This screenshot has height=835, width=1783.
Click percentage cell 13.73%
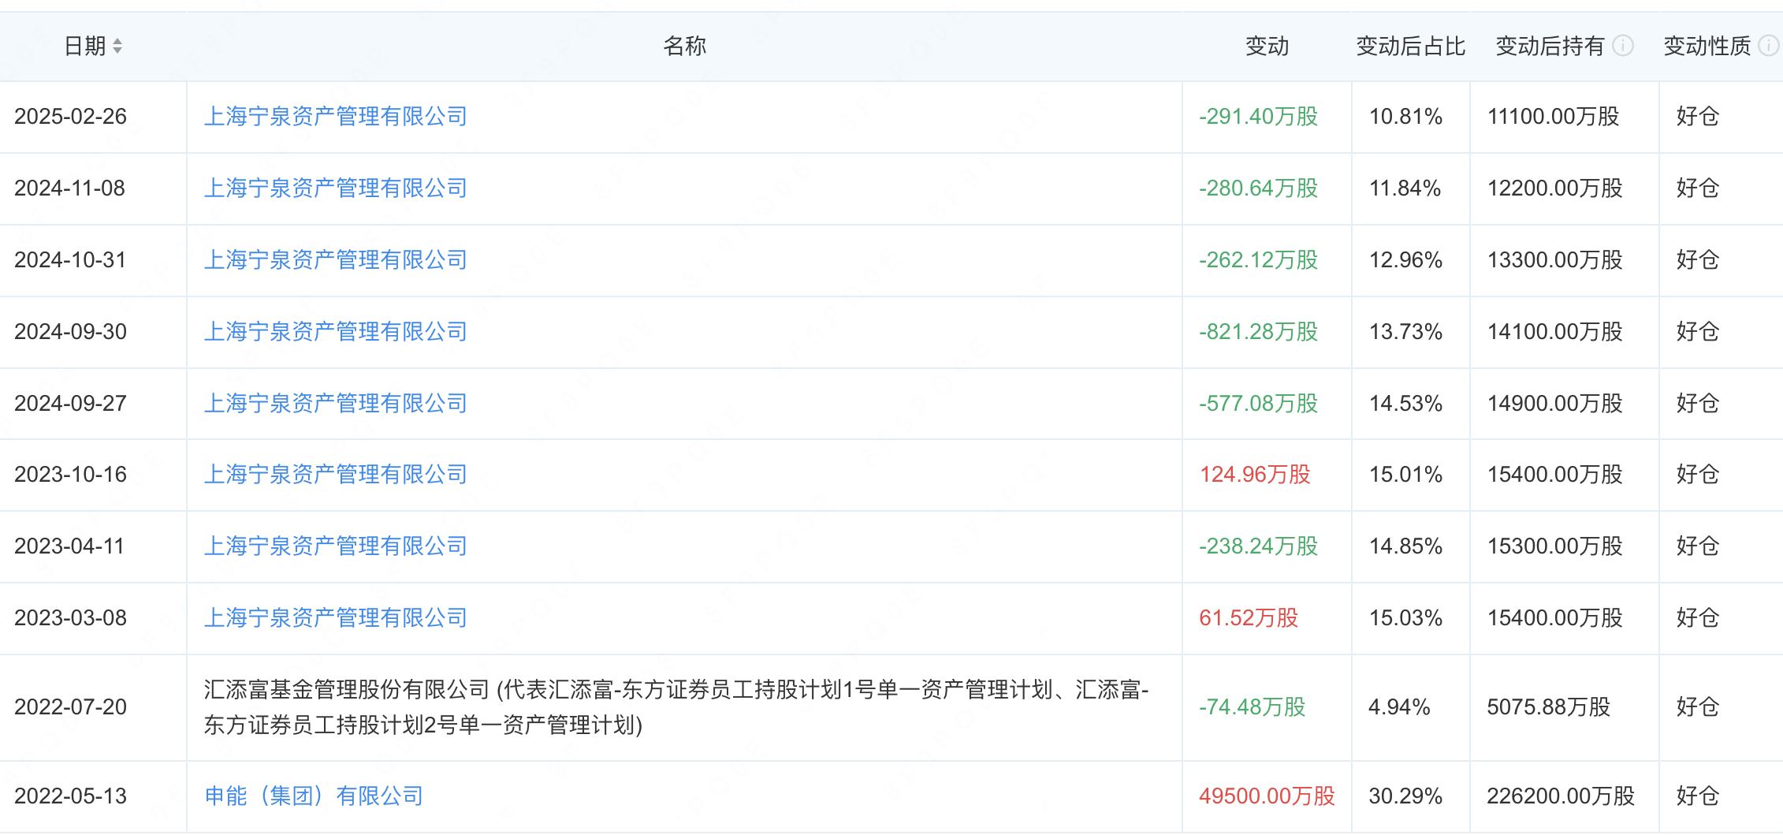pos(1405,332)
